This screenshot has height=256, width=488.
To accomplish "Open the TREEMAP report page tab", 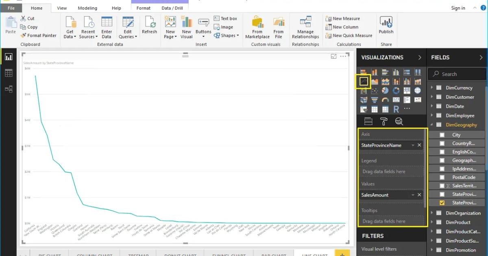I will click(138, 254).
